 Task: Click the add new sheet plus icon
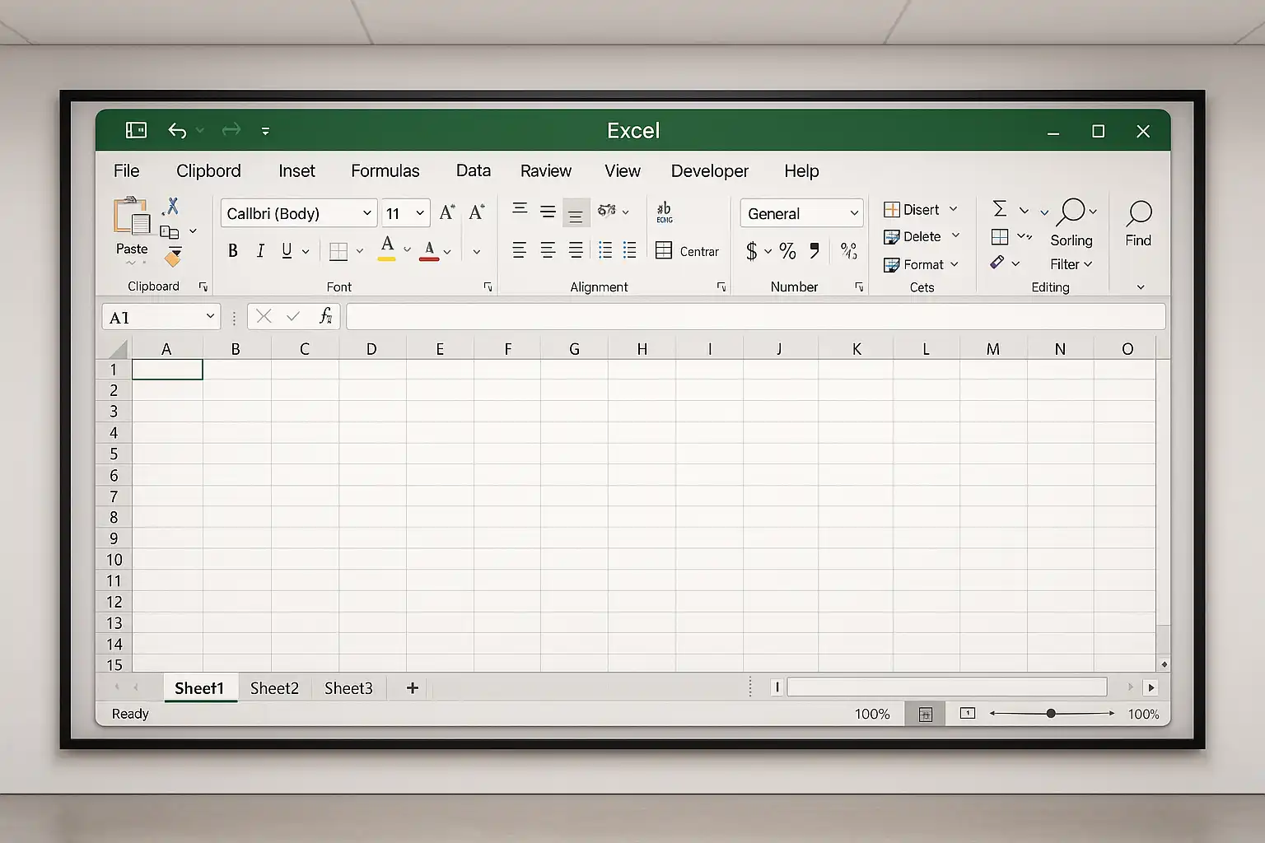413,688
